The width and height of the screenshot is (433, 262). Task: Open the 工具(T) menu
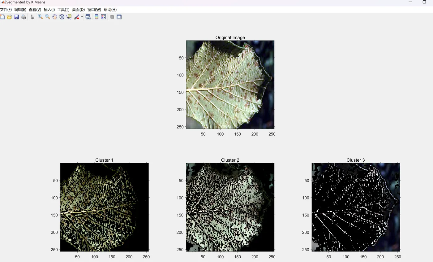click(x=63, y=10)
